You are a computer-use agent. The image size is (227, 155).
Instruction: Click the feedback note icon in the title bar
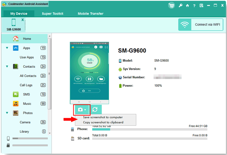201,6
